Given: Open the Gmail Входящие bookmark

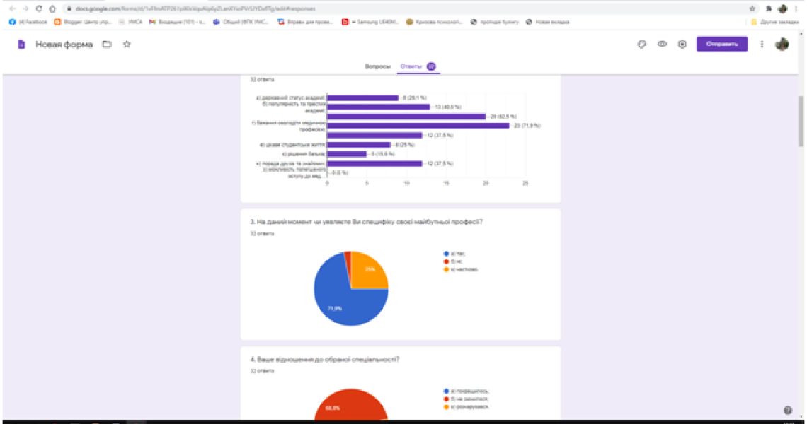Looking at the screenshot, I should 178,22.
